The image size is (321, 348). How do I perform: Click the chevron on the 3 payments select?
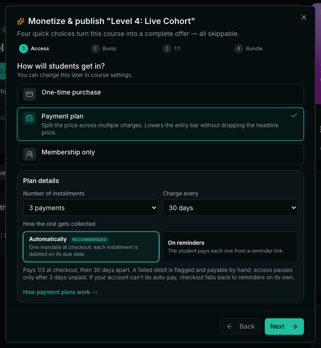tap(154, 208)
